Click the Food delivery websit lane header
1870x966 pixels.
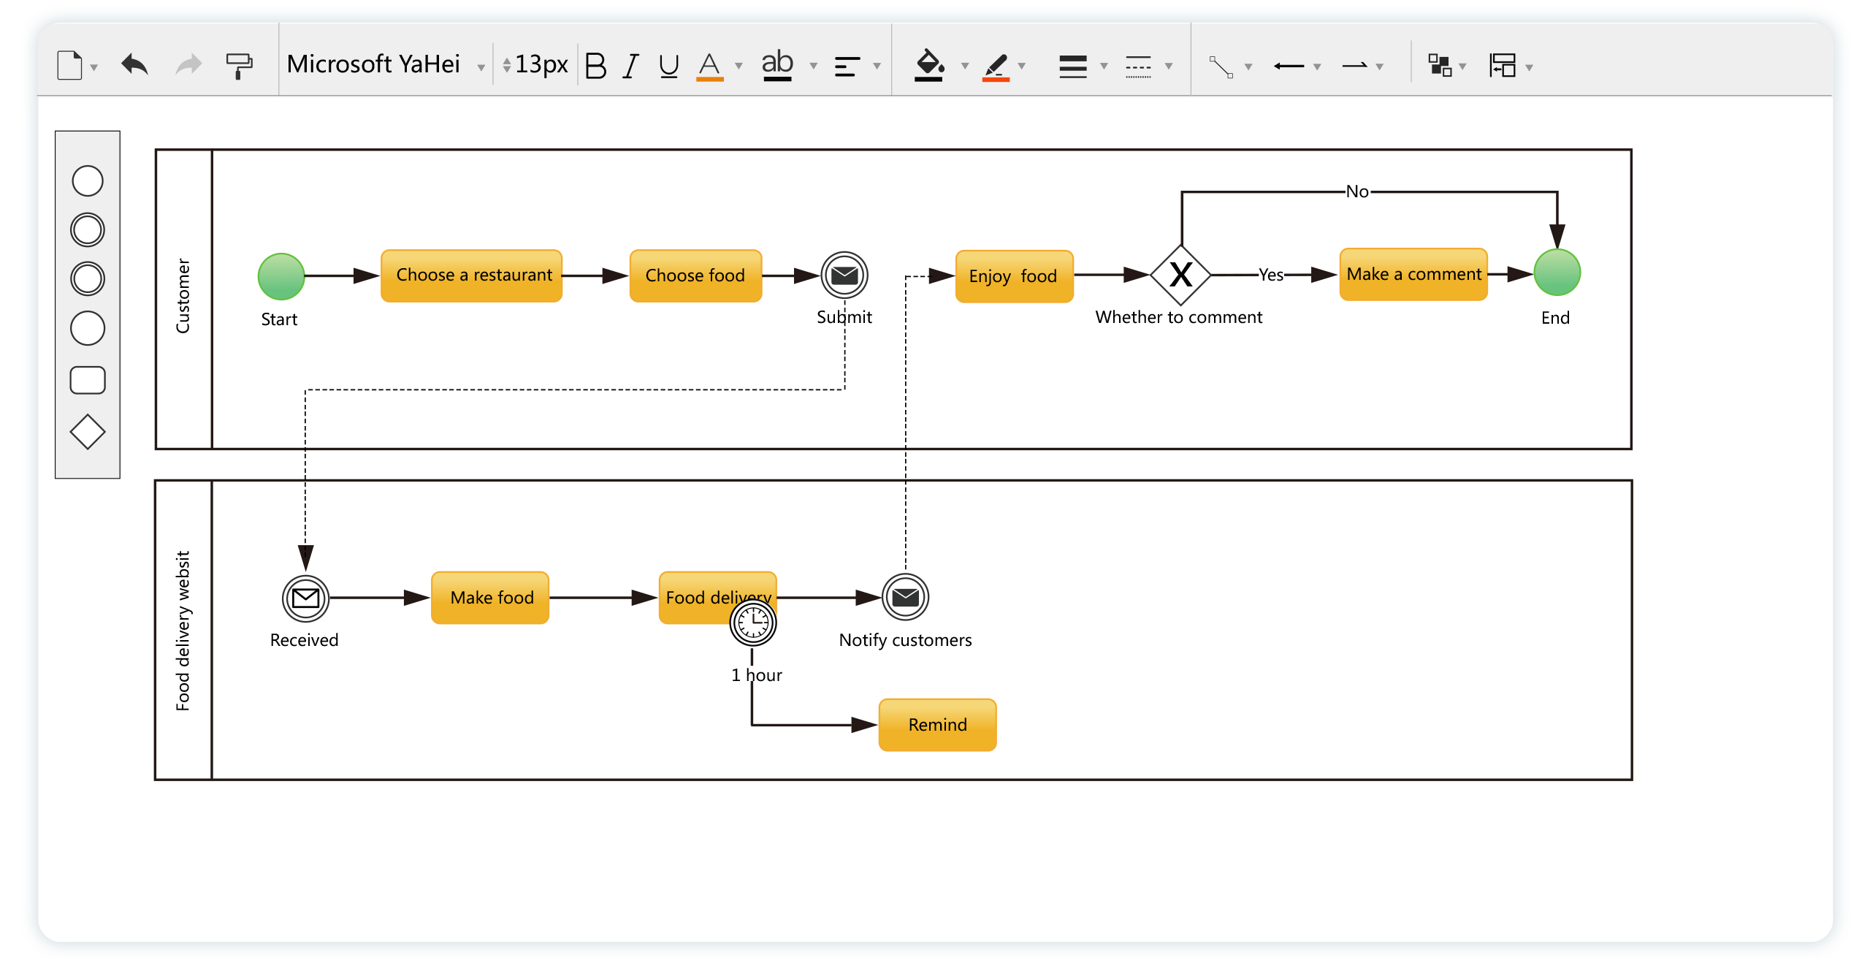pos(184,630)
